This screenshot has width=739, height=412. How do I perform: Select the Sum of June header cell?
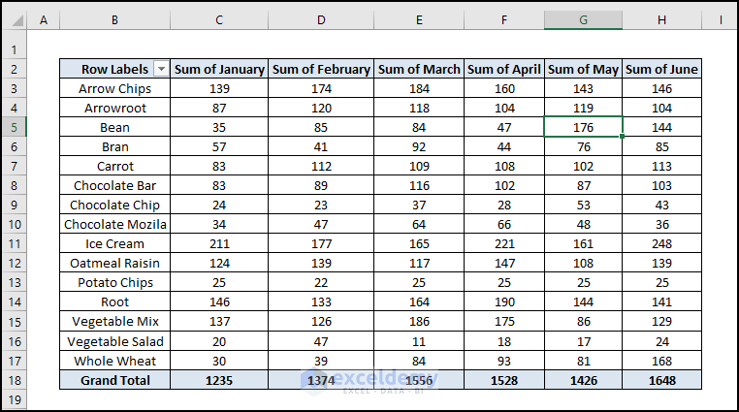point(661,69)
